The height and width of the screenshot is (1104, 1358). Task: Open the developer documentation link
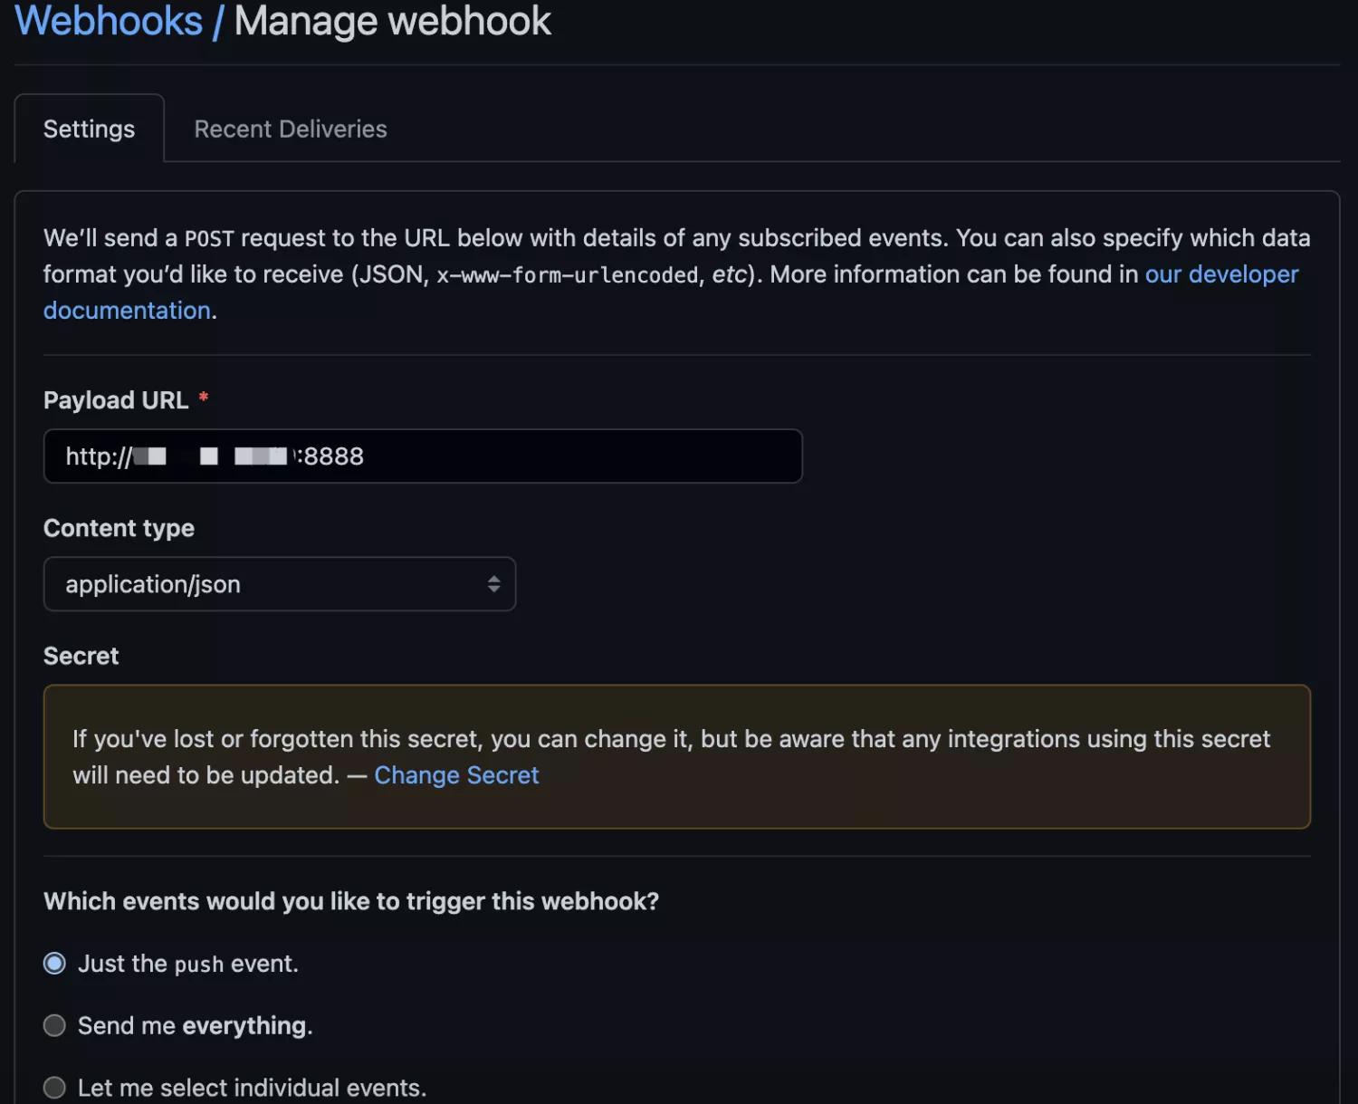[1220, 274]
